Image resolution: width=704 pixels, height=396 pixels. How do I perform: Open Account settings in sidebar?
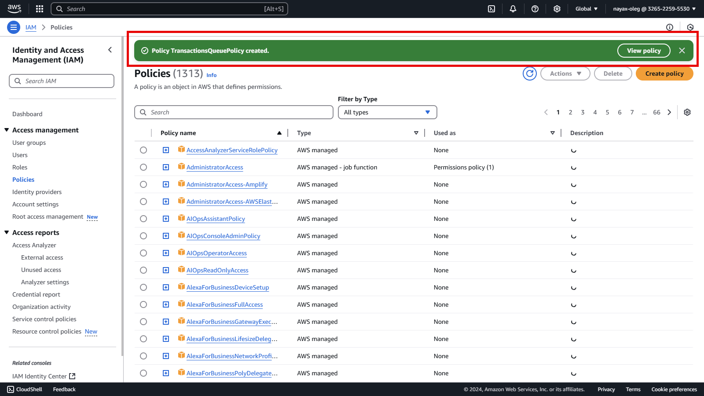35,204
